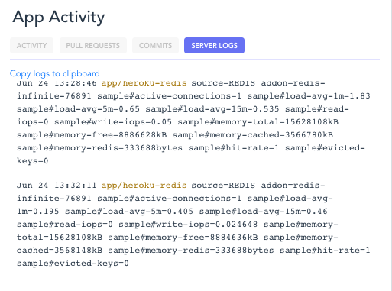
Task: Click sample#load-avg-15m=0.46 text
Action: [264, 212]
